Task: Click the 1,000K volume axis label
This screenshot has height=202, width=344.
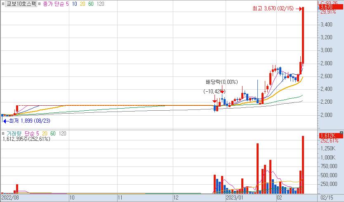Action: (328, 158)
